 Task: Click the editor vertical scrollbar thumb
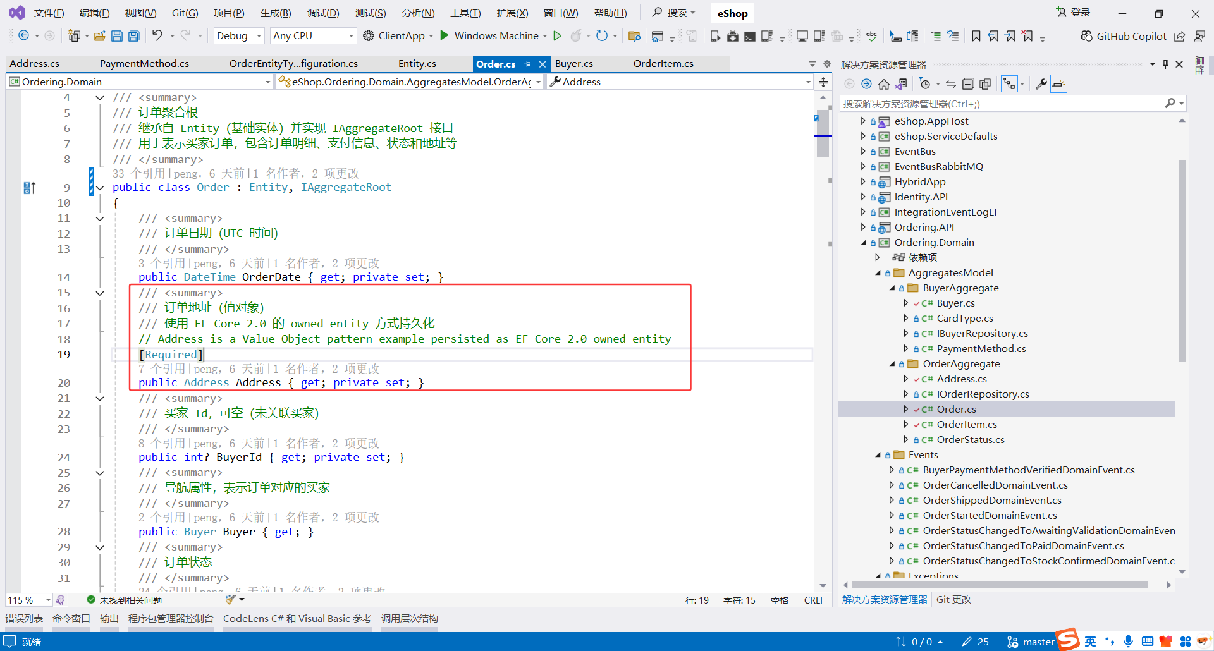click(823, 134)
